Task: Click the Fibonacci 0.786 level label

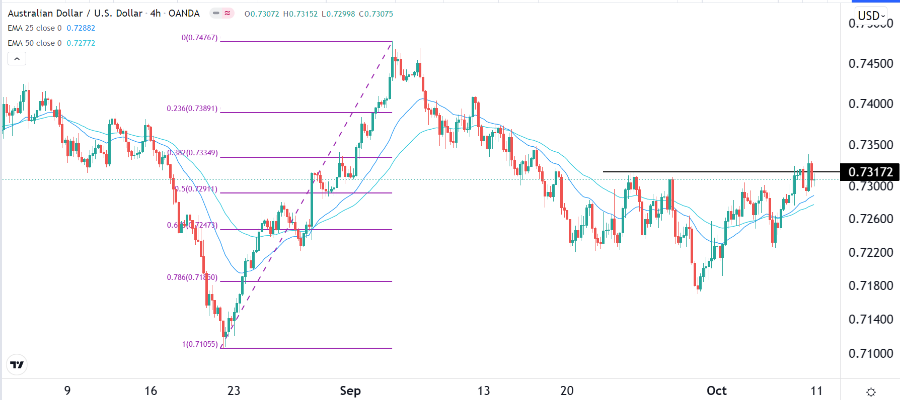Action: click(x=192, y=277)
